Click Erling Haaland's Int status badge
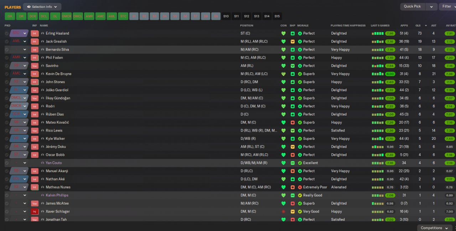 35,34
